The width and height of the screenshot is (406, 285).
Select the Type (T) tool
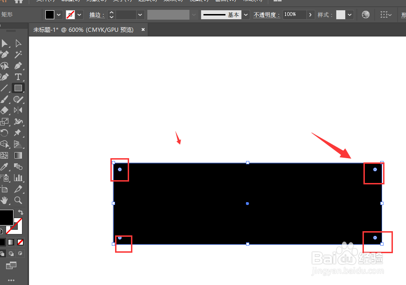click(x=18, y=77)
